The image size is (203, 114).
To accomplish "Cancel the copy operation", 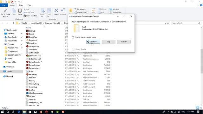I will (124, 41).
